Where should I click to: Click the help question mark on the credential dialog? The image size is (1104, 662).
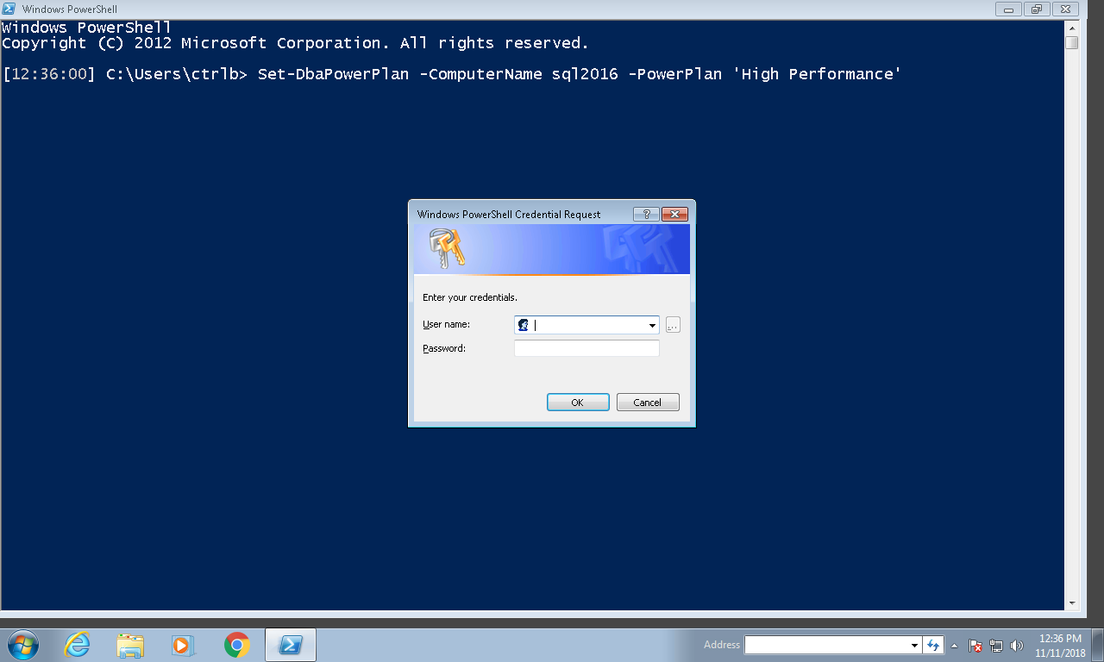pos(646,214)
